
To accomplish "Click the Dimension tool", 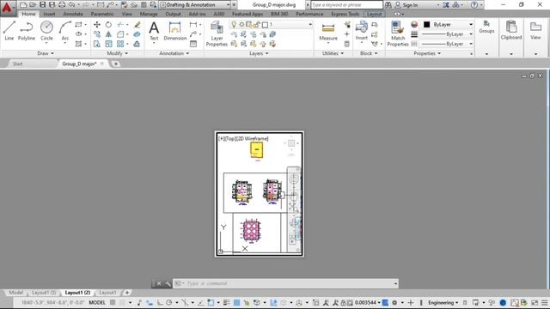I will pos(174,31).
